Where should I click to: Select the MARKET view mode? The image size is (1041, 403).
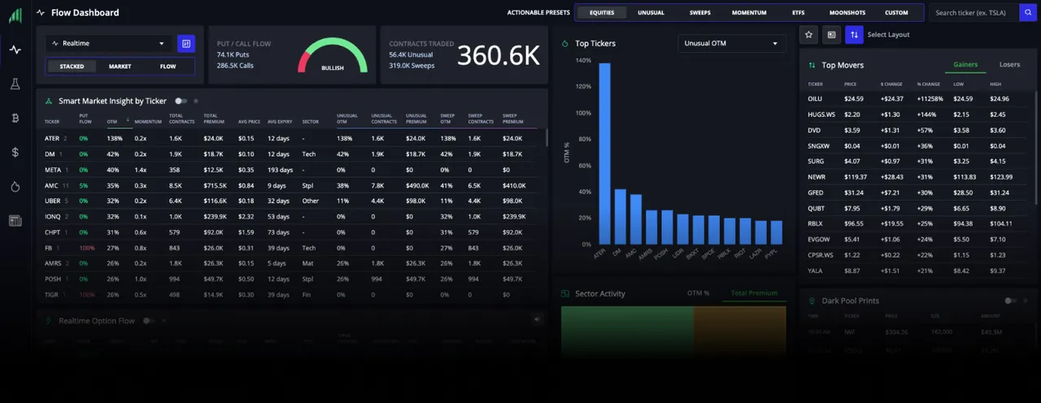120,67
